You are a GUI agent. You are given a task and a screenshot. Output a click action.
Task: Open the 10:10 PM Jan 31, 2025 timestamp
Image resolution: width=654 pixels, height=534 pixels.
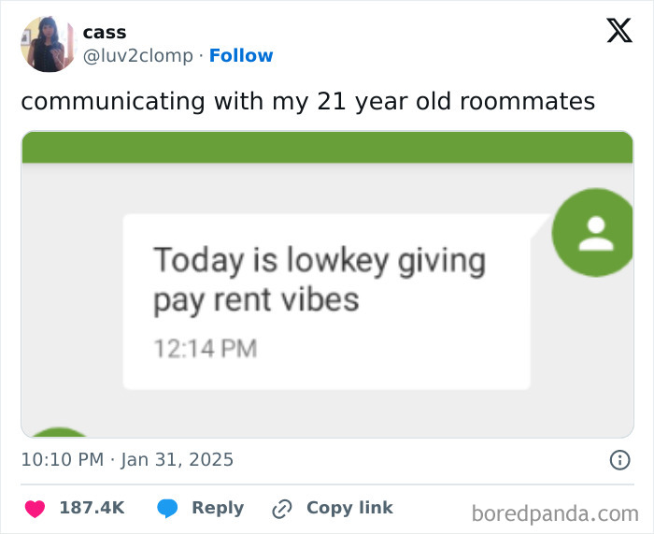[127, 459]
